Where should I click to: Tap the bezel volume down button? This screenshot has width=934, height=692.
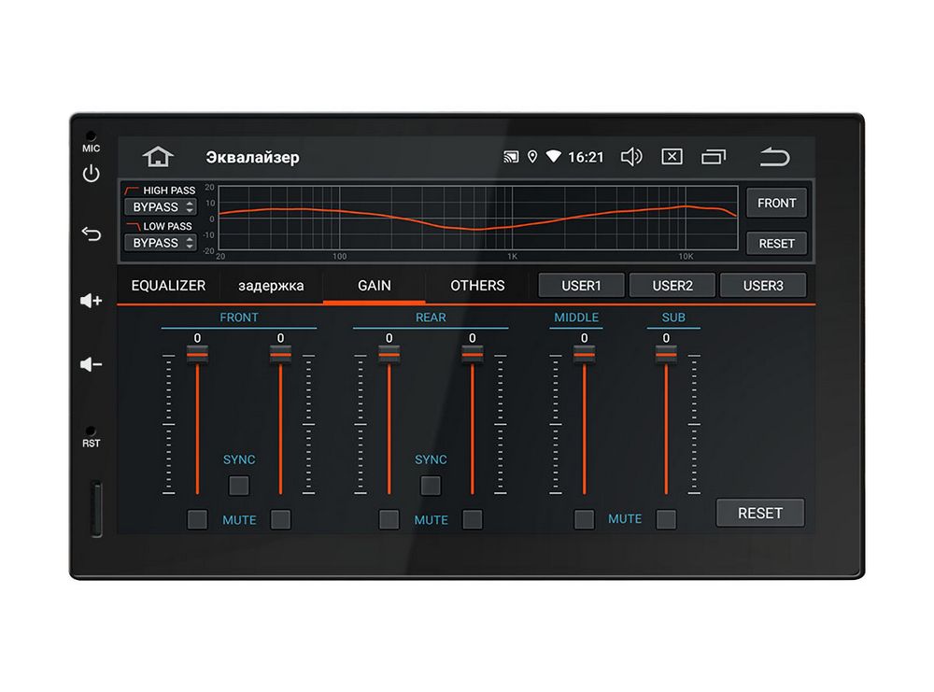92,364
